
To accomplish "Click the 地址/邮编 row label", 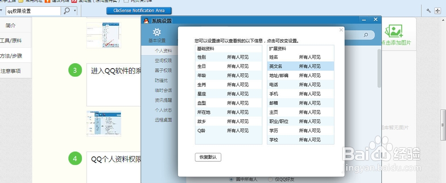I will click(279, 76).
